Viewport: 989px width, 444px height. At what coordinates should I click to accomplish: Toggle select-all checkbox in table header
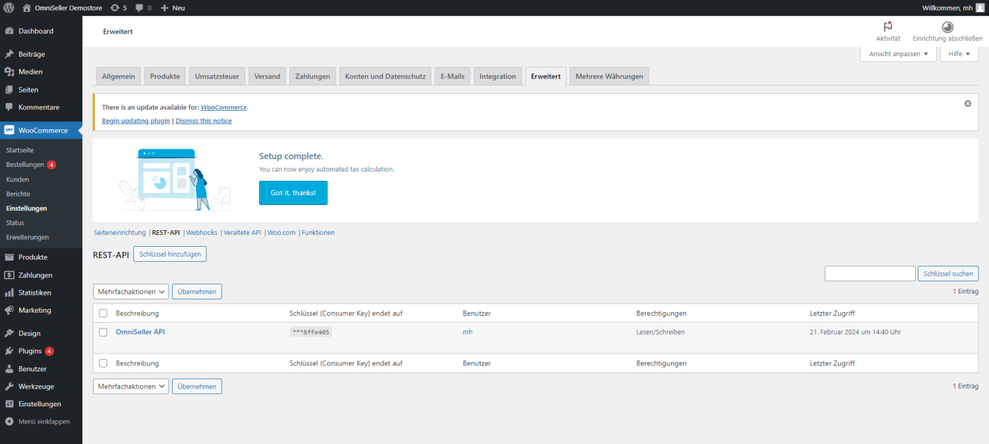(103, 313)
